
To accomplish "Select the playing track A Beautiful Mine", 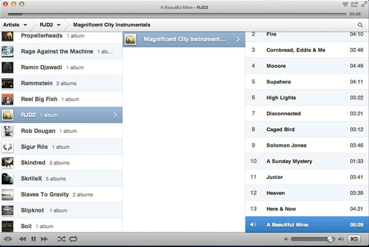I will pyautogui.click(x=307, y=224).
